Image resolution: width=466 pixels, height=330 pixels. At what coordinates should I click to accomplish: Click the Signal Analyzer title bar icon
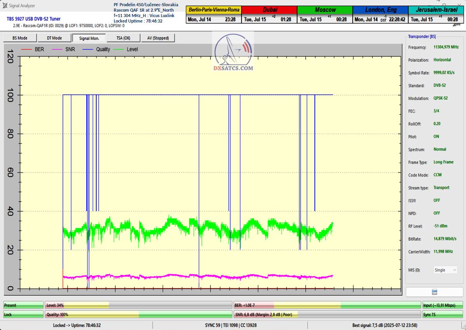[5, 5]
